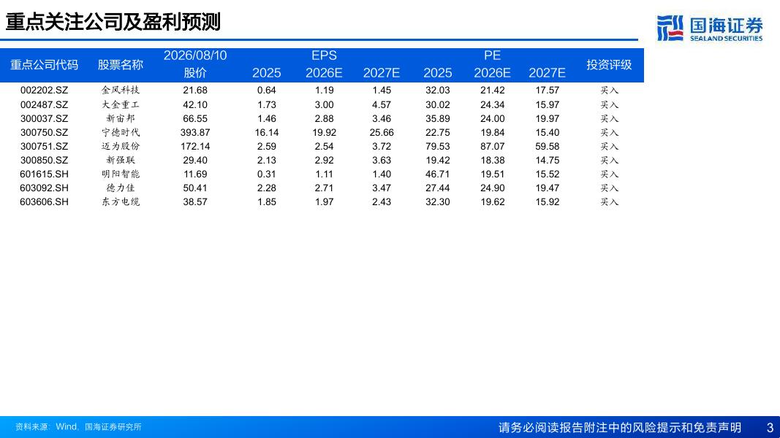780x438 pixels.
Task: Click share price 21.68
Action: [195, 91]
